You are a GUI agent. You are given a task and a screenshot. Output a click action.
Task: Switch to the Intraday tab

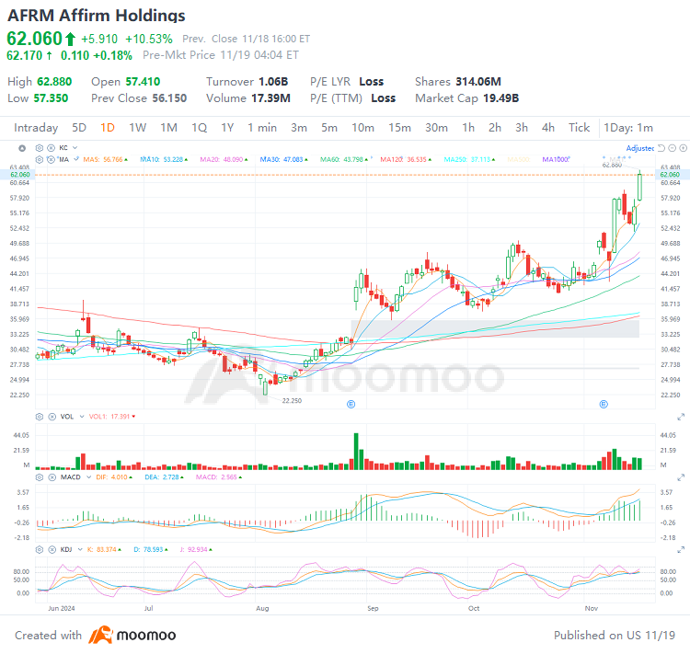coord(36,128)
